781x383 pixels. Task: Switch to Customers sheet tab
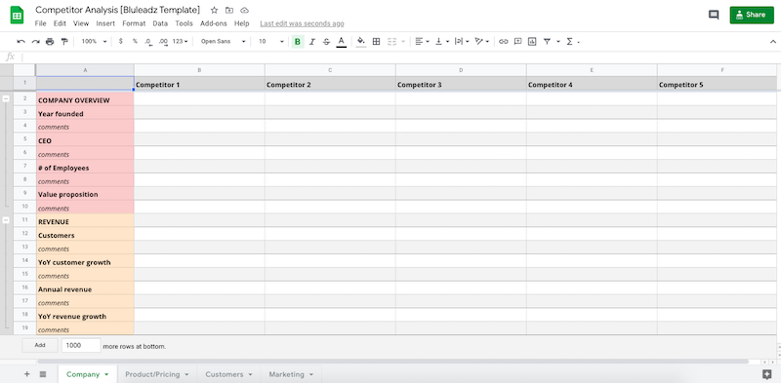229,374
